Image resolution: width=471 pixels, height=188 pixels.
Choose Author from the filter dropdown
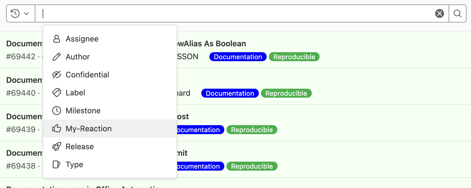pyautogui.click(x=78, y=57)
